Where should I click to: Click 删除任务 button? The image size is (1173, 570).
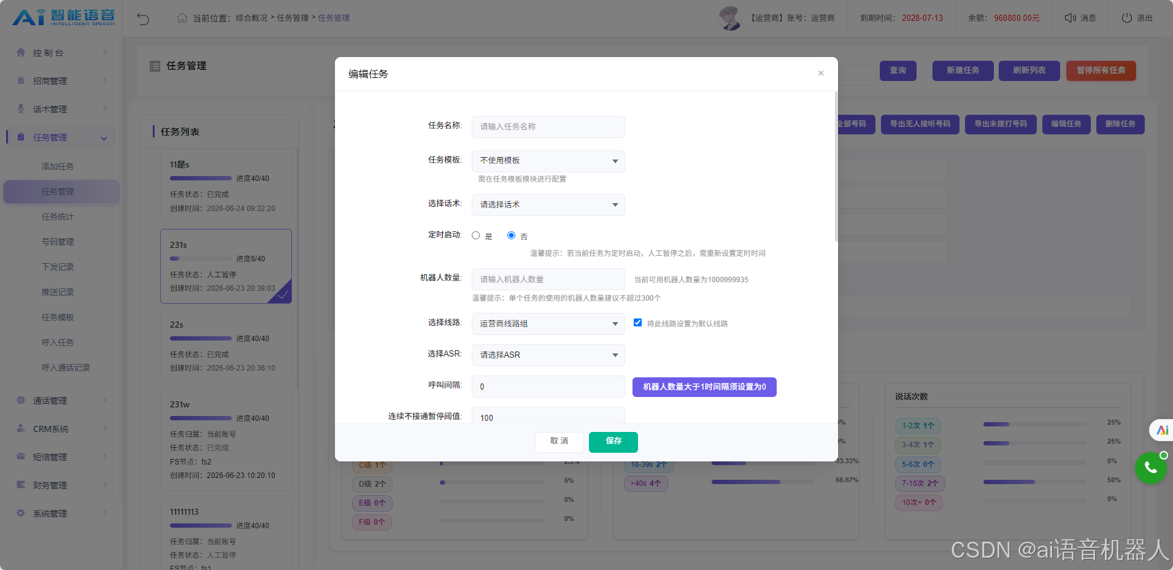[1120, 125]
